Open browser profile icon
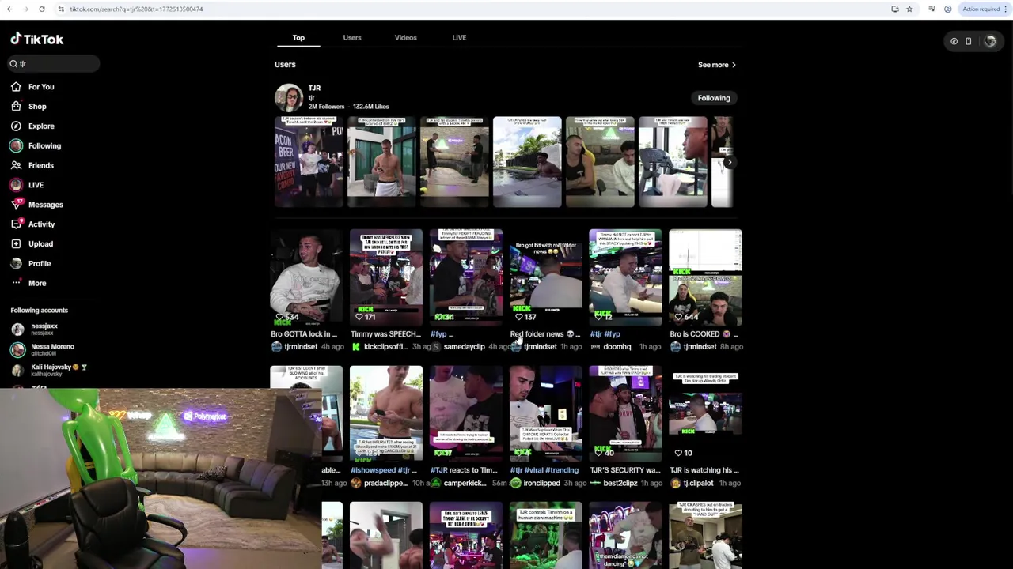 947,9
